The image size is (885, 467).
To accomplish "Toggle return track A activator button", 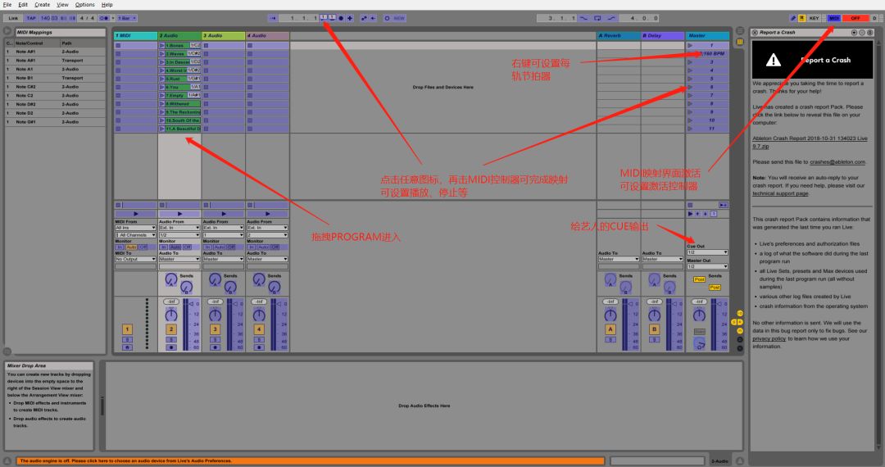I will click(x=610, y=329).
